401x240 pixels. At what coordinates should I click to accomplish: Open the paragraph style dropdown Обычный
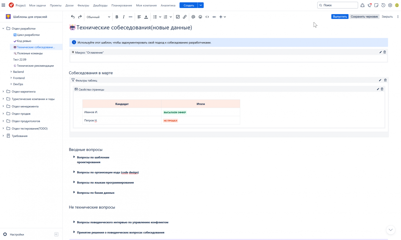point(98,17)
